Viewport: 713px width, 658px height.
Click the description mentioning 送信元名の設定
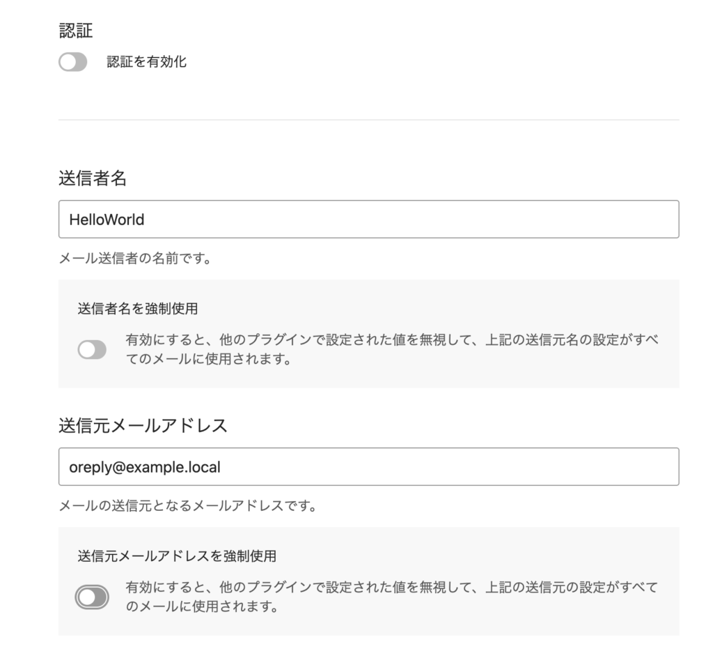click(x=391, y=350)
